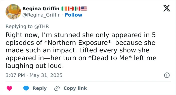
Task: Visit the @THR mention
Action: click(x=41, y=27)
